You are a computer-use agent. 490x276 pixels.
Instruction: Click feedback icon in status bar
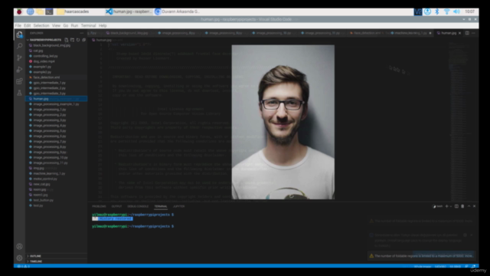466,266
